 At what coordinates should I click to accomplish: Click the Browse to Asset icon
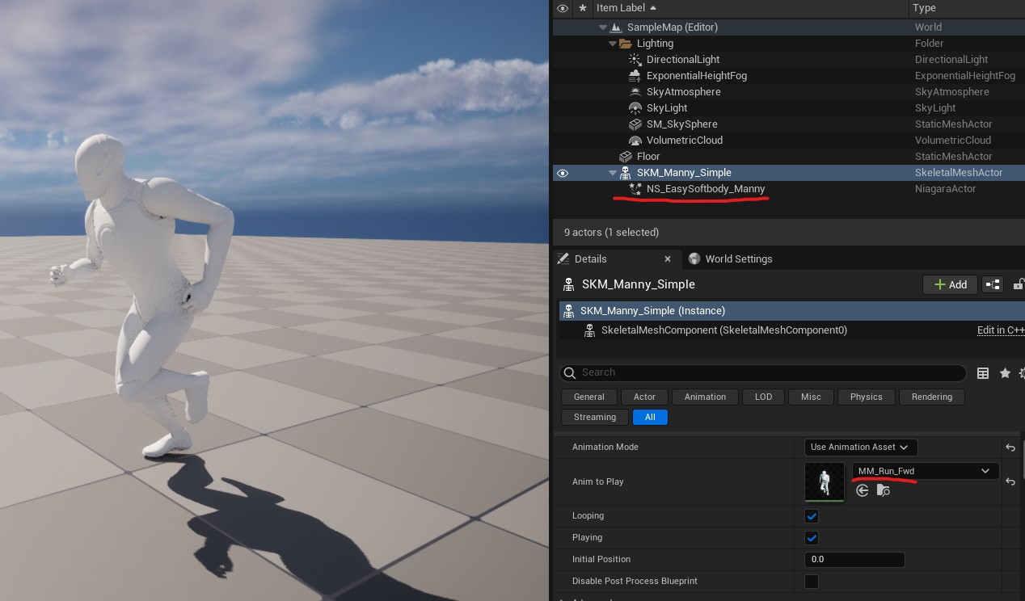click(x=883, y=490)
